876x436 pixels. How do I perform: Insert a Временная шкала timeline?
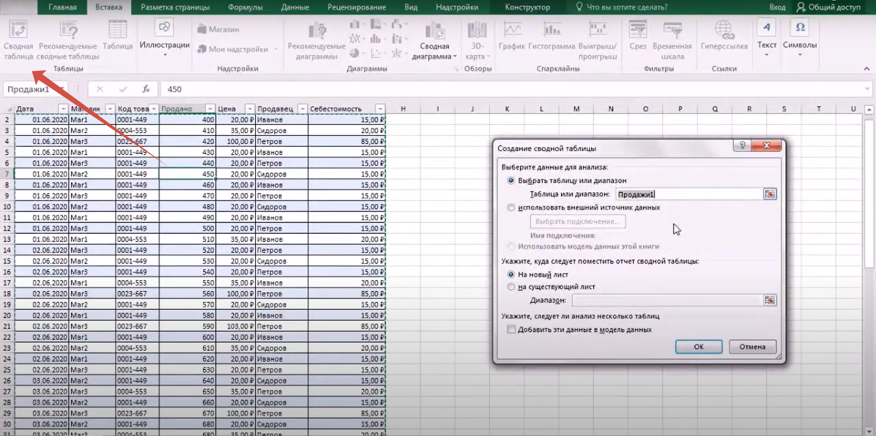tap(672, 40)
